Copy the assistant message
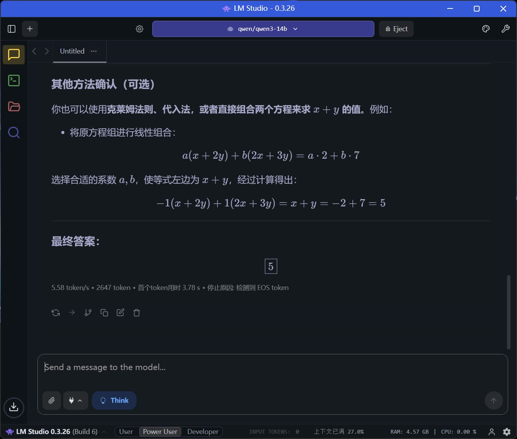517x439 pixels. 104,313
